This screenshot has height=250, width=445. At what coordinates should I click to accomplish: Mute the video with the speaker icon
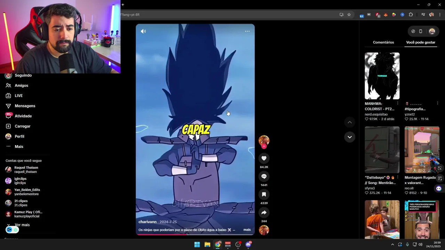pos(143,31)
